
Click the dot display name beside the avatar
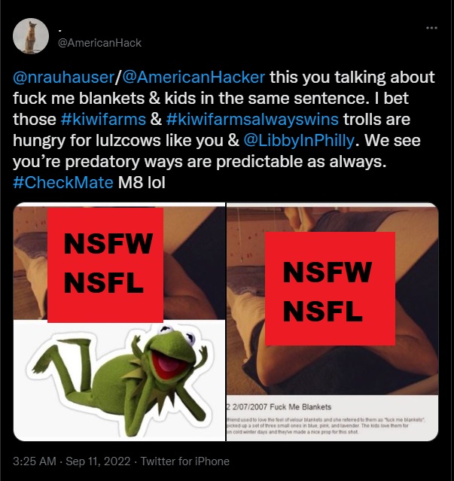[59, 29]
